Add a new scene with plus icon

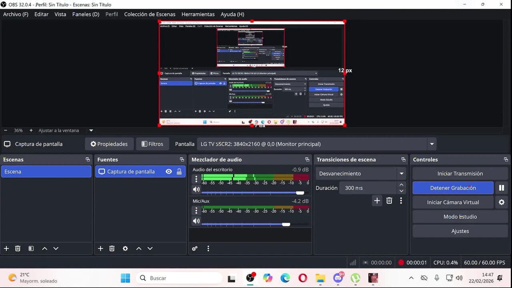coord(6,248)
